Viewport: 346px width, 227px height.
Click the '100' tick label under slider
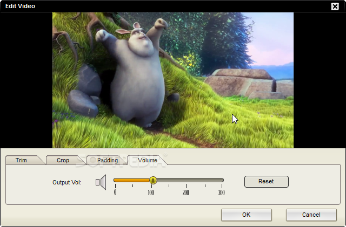pyautogui.click(x=151, y=192)
